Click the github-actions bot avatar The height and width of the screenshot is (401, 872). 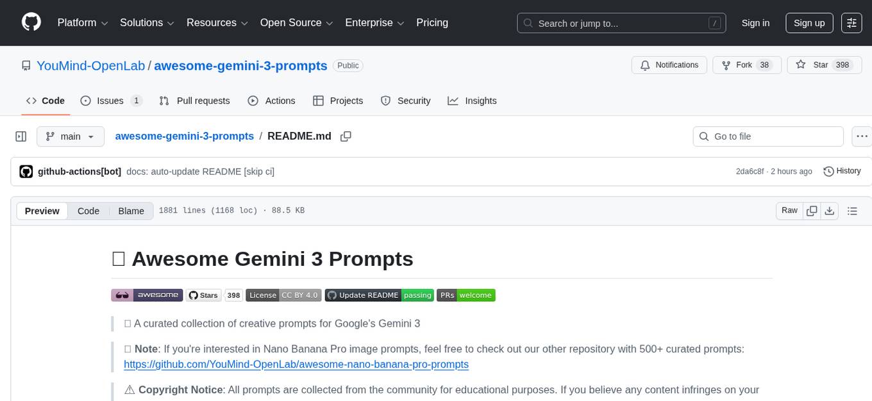point(26,171)
